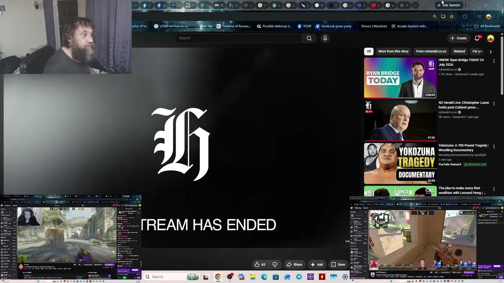
Task: Open Yokozuna Tragedy Documentary thumbnail
Action: coord(400,164)
